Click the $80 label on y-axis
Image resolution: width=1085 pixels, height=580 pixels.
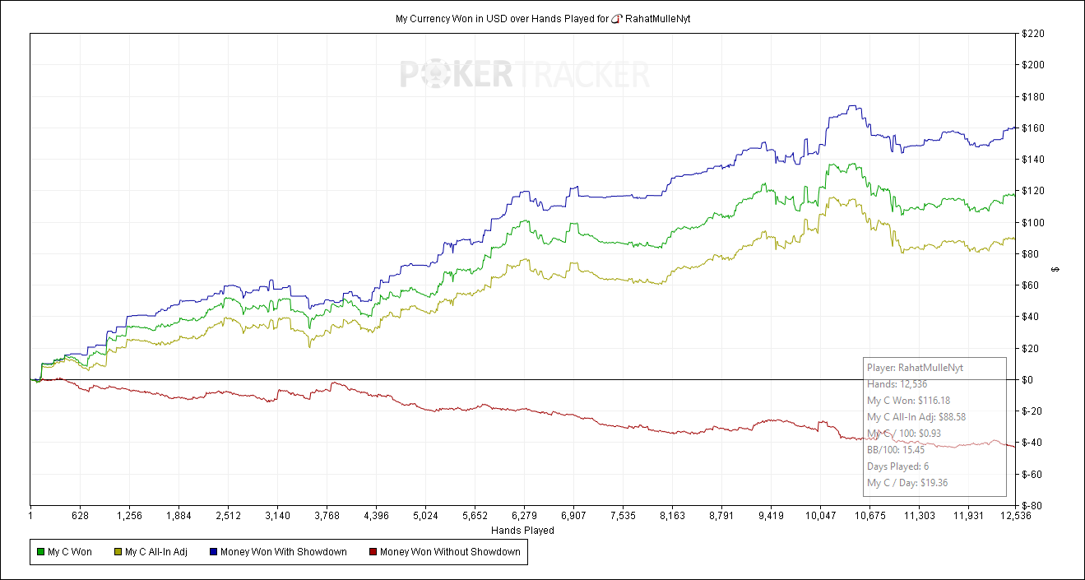tap(1032, 254)
